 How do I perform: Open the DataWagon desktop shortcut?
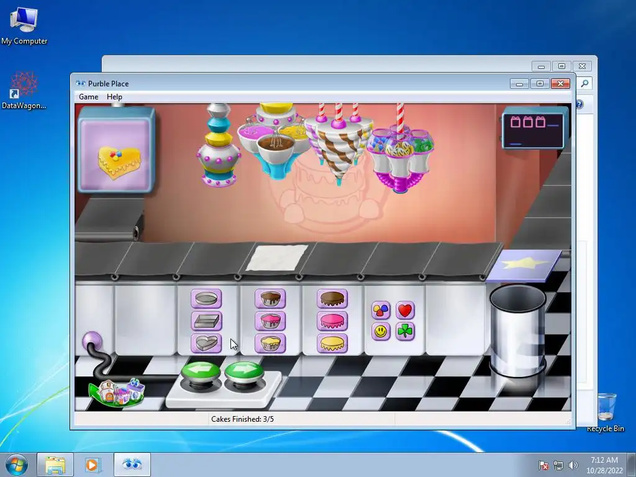tap(24, 90)
